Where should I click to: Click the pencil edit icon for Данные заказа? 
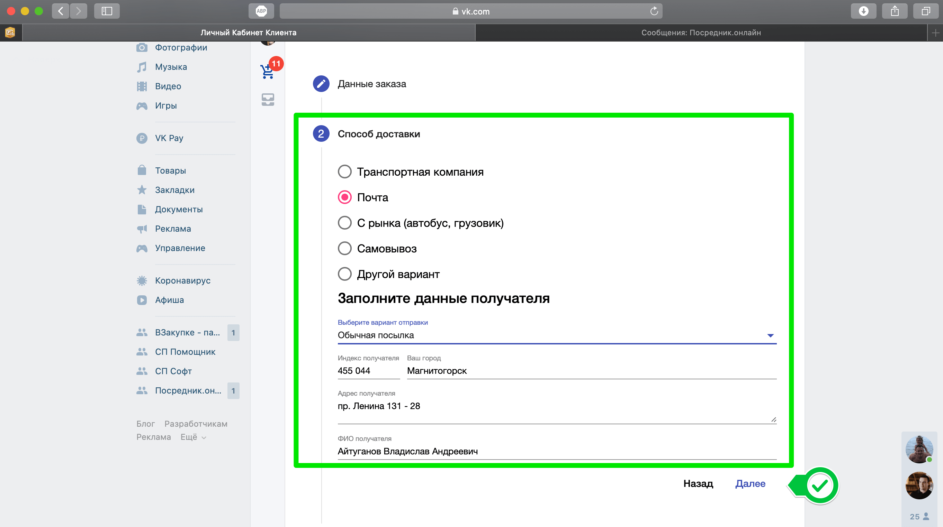tap(321, 84)
